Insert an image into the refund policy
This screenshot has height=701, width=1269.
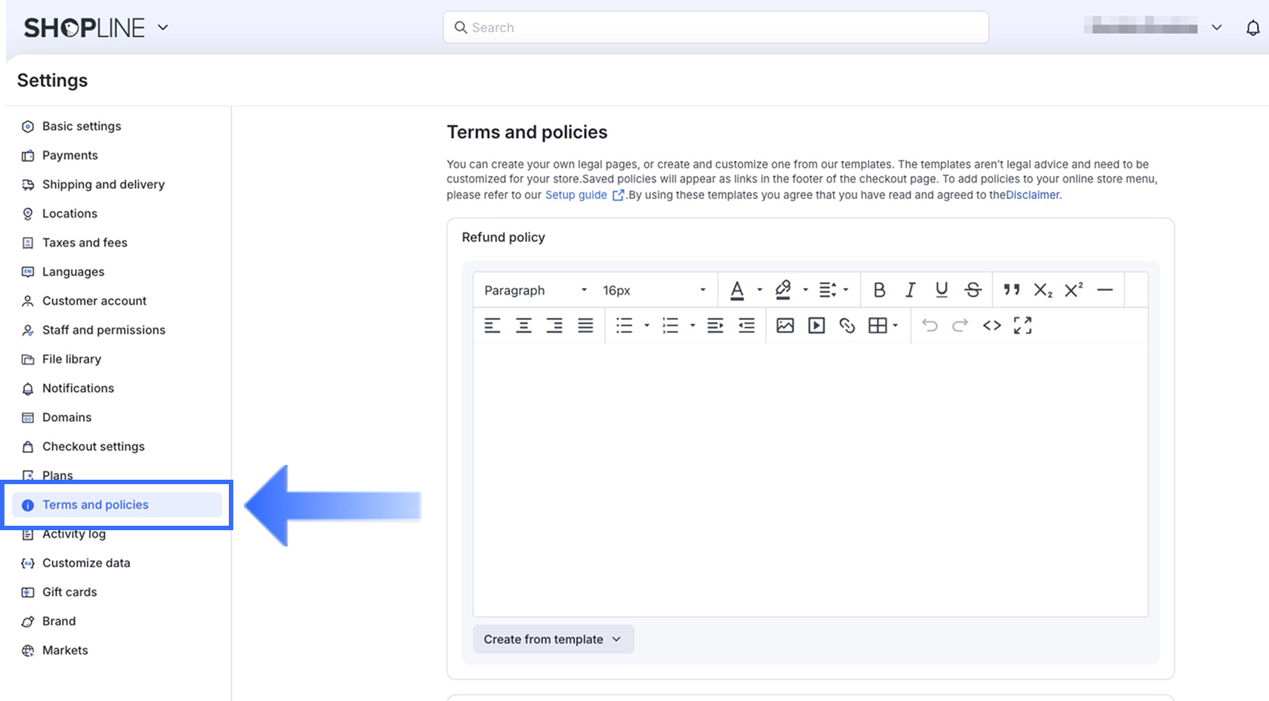point(785,325)
